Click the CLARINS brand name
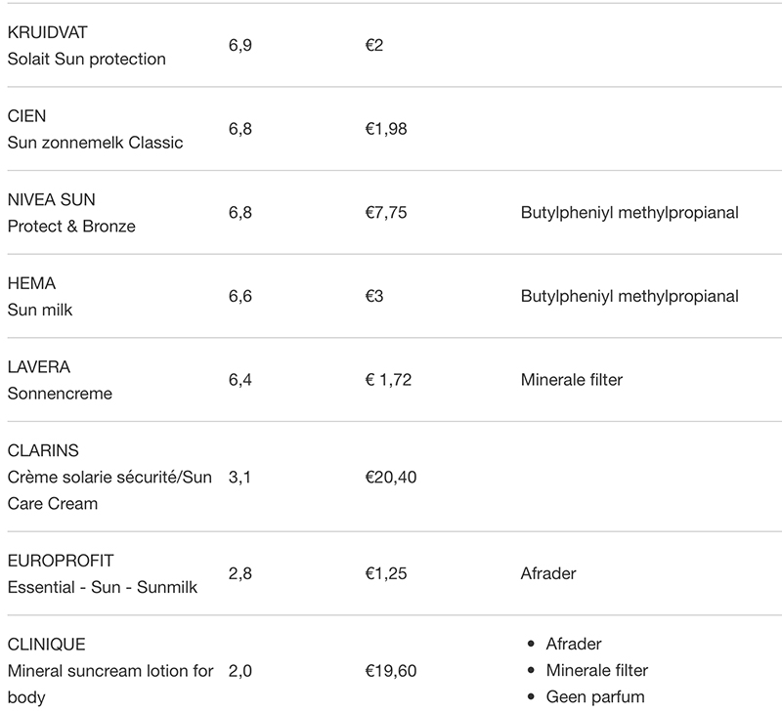 pyautogui.click(x=43, y=451)
